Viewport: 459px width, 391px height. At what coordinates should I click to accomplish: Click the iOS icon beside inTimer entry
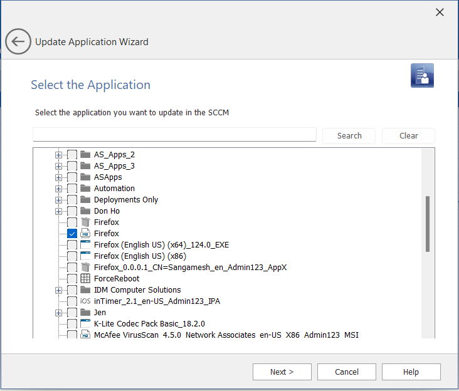pos(85,301)
